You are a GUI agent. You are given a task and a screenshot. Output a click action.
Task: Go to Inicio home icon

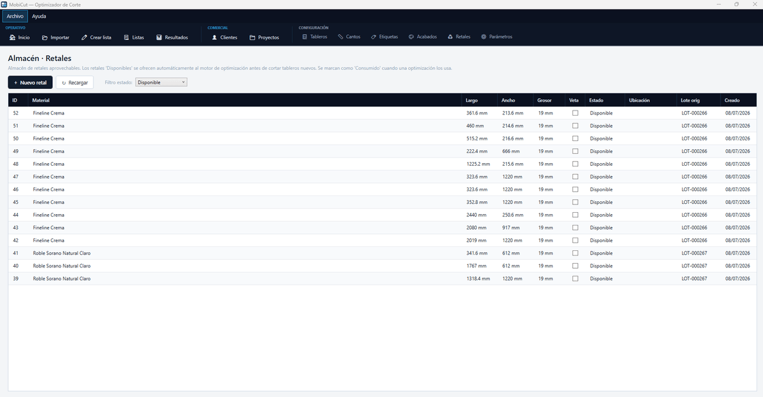point(13,37)
